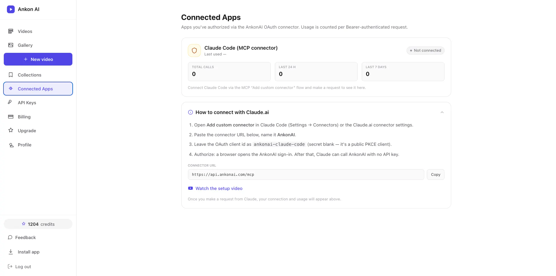Click the Profile person icon
The width and height of the screenshot is (556, 276).
(11, 145)
